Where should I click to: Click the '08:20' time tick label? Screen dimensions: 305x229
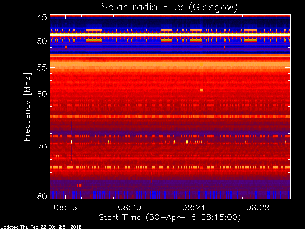click(x=130, y=208)
